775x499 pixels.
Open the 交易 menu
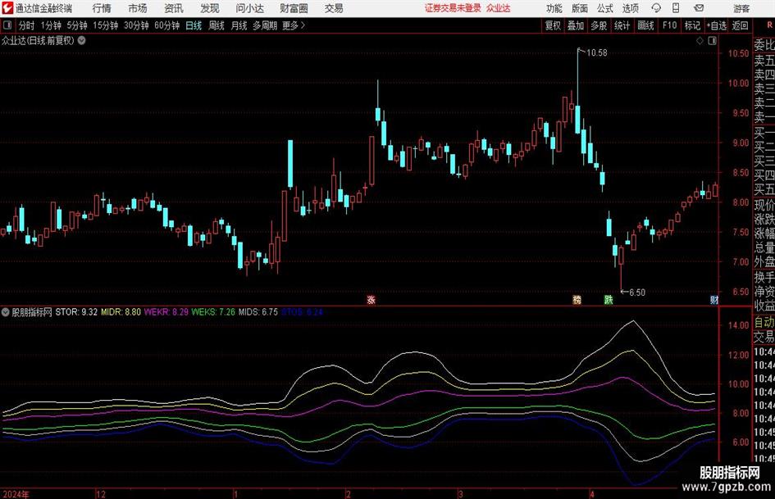tap(334, 8)
